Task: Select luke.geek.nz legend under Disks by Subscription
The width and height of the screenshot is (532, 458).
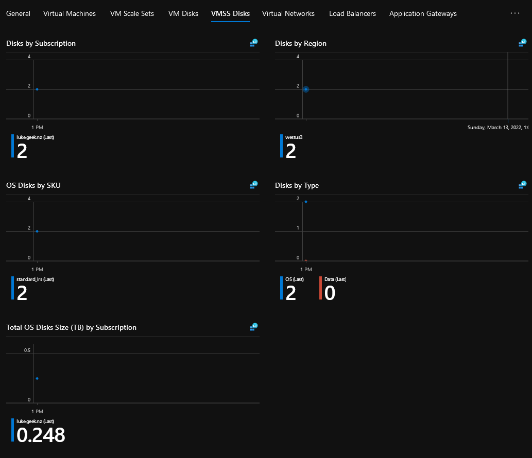Action: pyautogui.click(x=32, y=147)
